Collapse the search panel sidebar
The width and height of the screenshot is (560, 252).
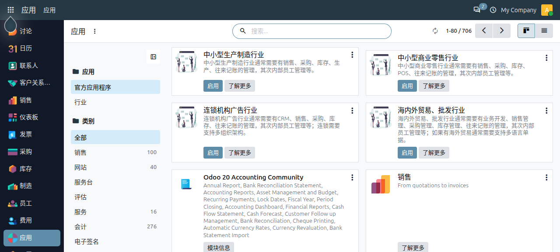click(153, 57)
